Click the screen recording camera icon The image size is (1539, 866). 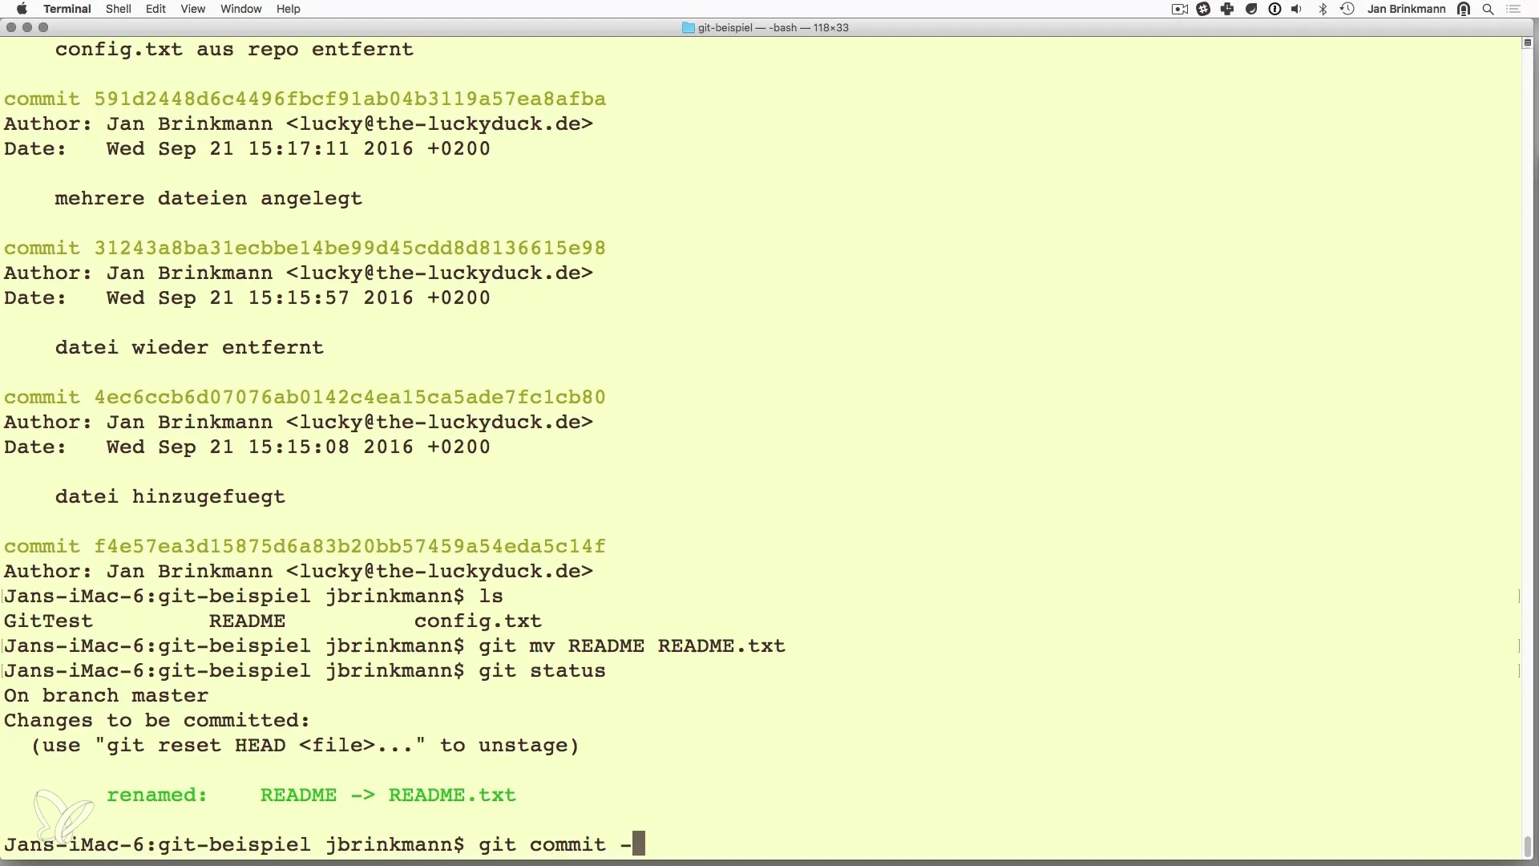pyautogui.click(x=1179, y=9)
